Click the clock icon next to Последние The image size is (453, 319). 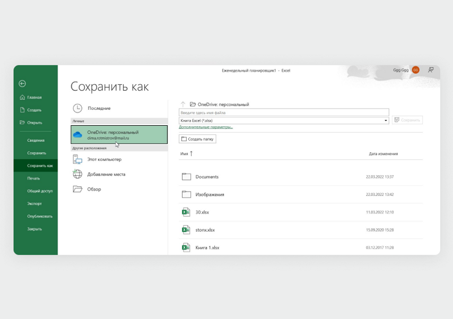(77, 108)
